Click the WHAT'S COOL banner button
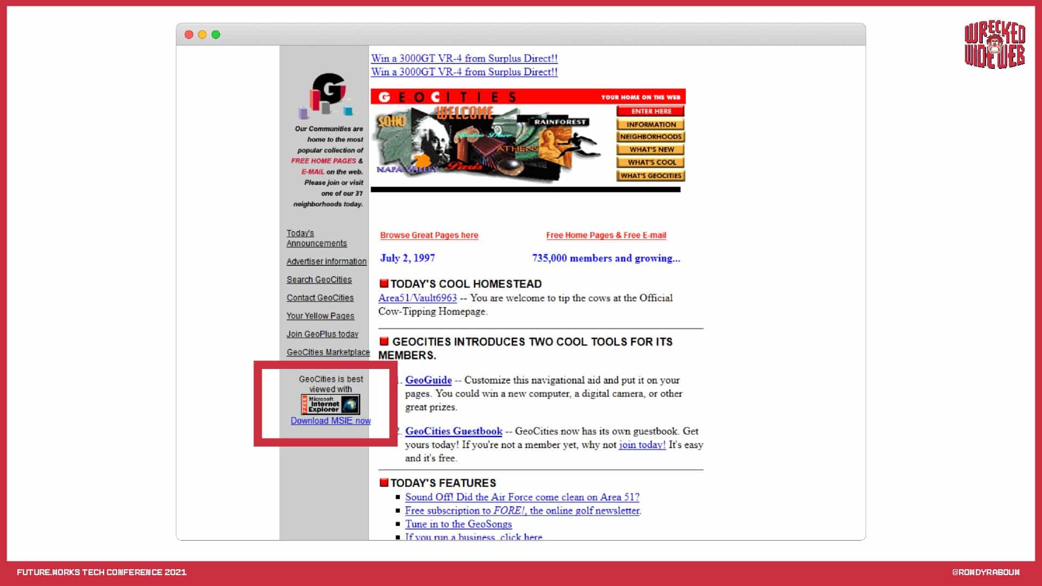Screen dimensions: 1042x586 (x=650, y=162)
